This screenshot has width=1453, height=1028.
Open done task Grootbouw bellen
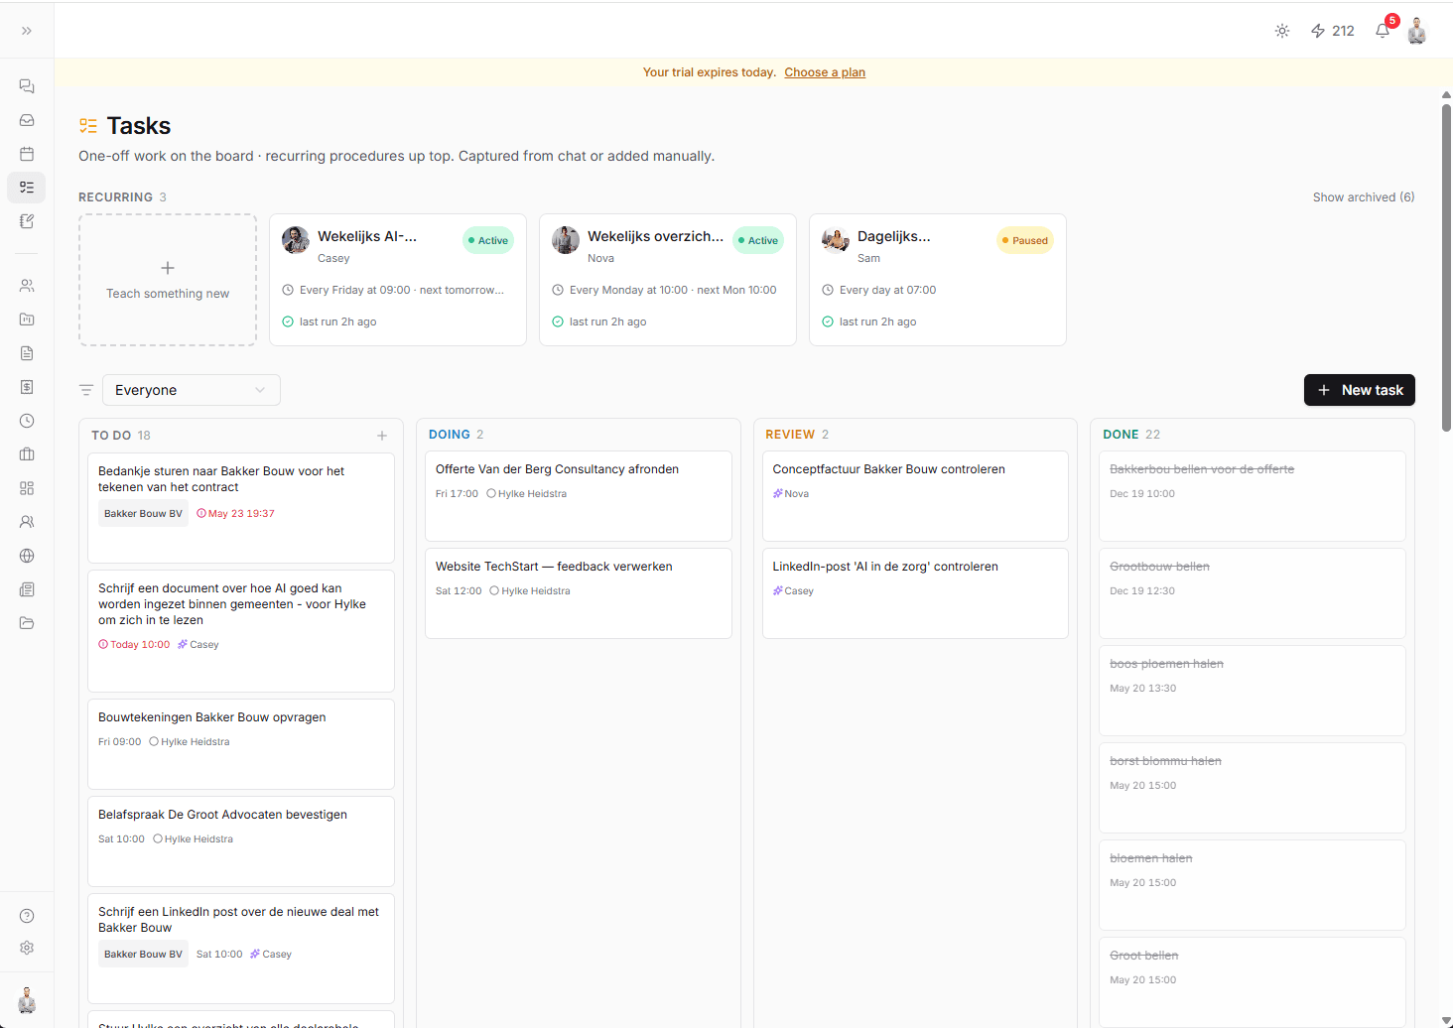tap(1253, 593)
